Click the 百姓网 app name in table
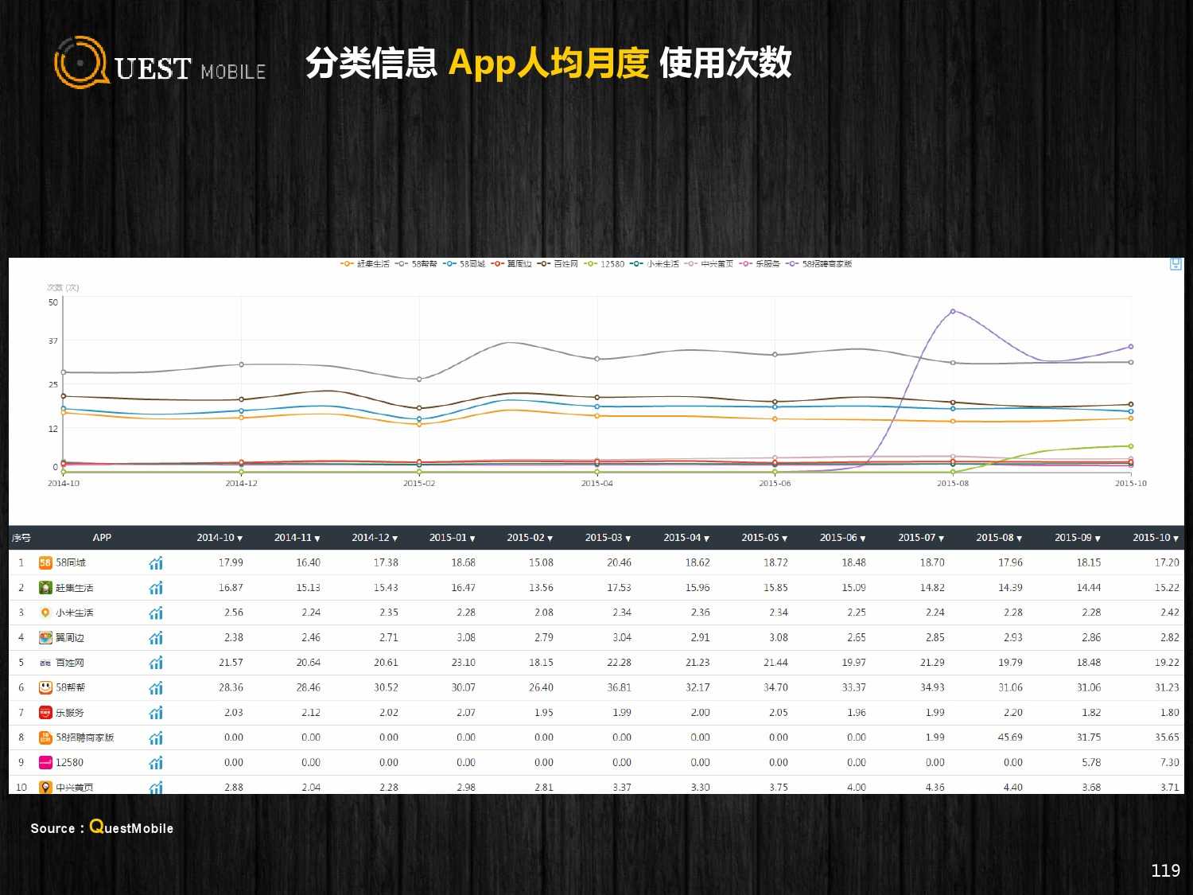The width and height of the screenshot is (1193, 895). click(x=70, y=663)
